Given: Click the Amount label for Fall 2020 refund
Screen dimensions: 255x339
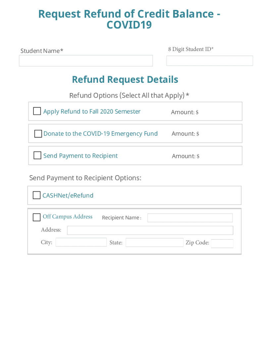Looking at the screenshot, I should tap(184, 112).
